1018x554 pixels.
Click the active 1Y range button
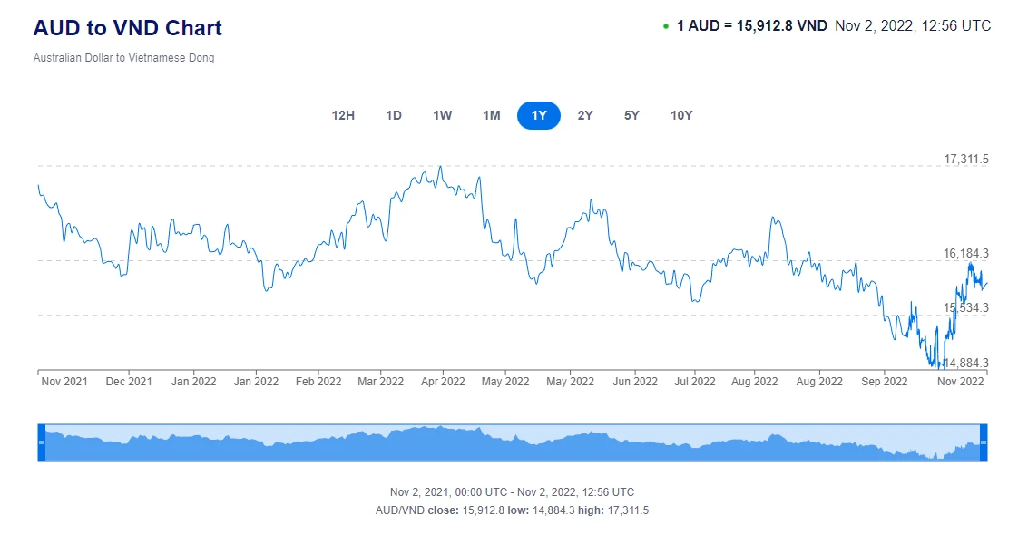point(539,115)
